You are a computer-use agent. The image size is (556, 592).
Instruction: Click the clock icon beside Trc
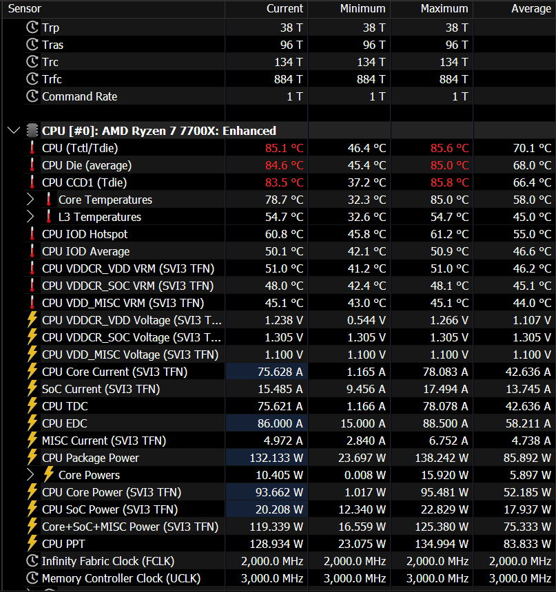pos(32,62)
